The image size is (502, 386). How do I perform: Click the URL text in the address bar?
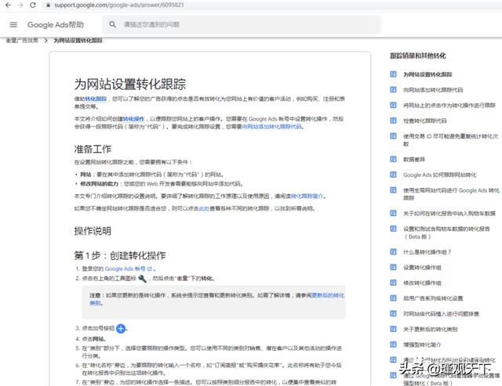118,5
